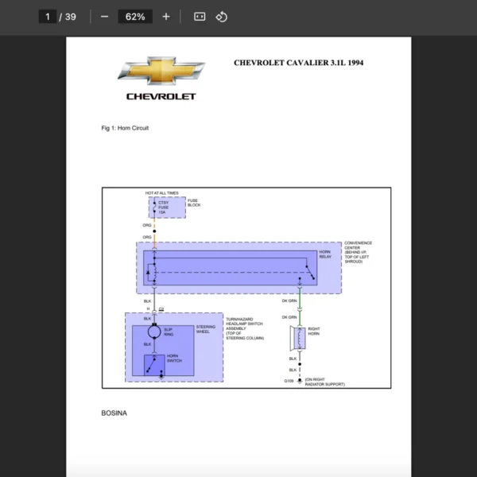Screen dimensions: 477x477
Task: Select the right horn coil symbol
Action: coord(299,338)
